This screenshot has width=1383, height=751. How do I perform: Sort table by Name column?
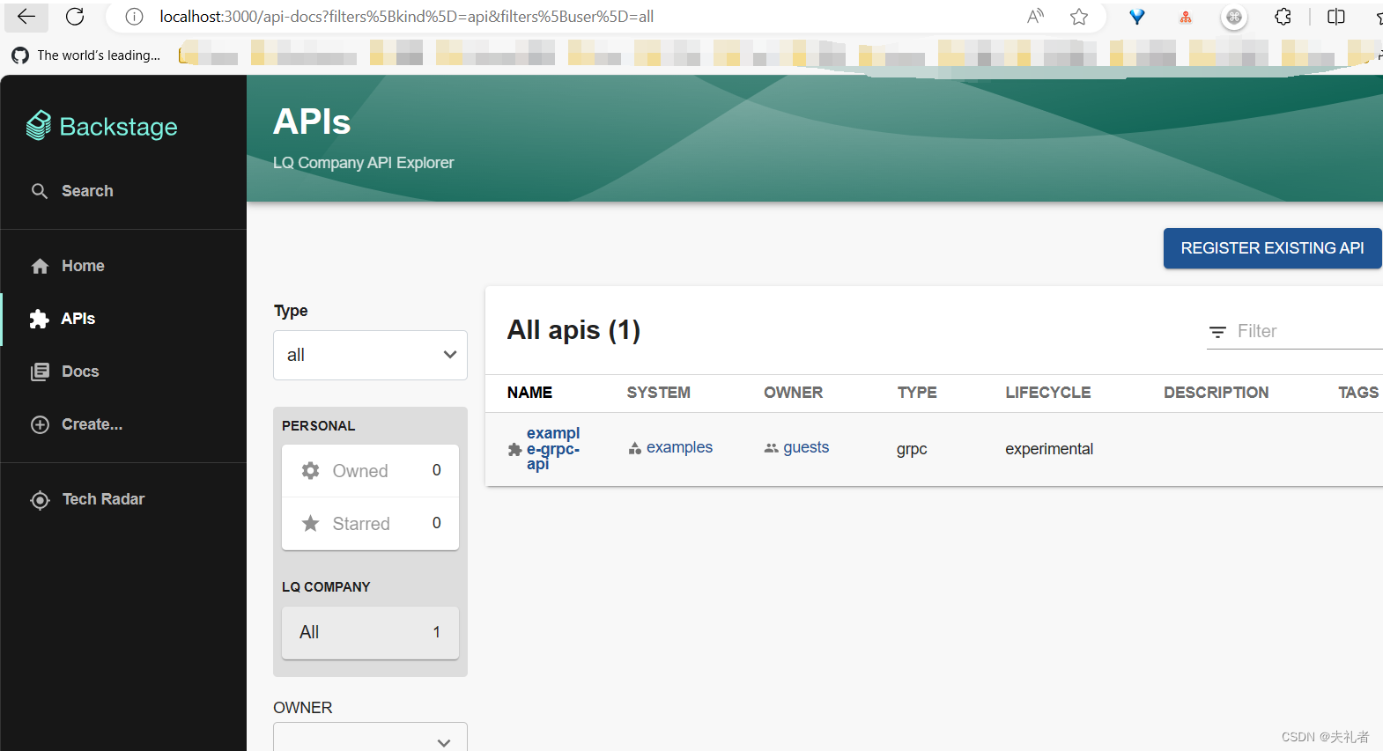coord(529,393)
